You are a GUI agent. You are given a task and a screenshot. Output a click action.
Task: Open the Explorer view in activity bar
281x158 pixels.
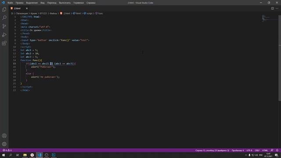(4, 9)
